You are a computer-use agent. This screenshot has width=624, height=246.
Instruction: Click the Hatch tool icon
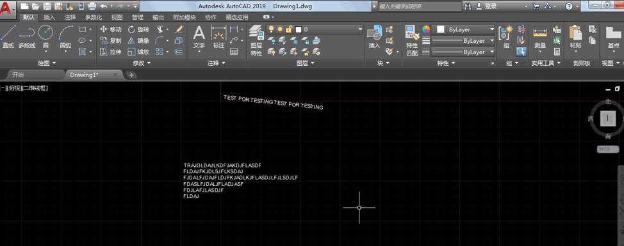pos(83,52)
